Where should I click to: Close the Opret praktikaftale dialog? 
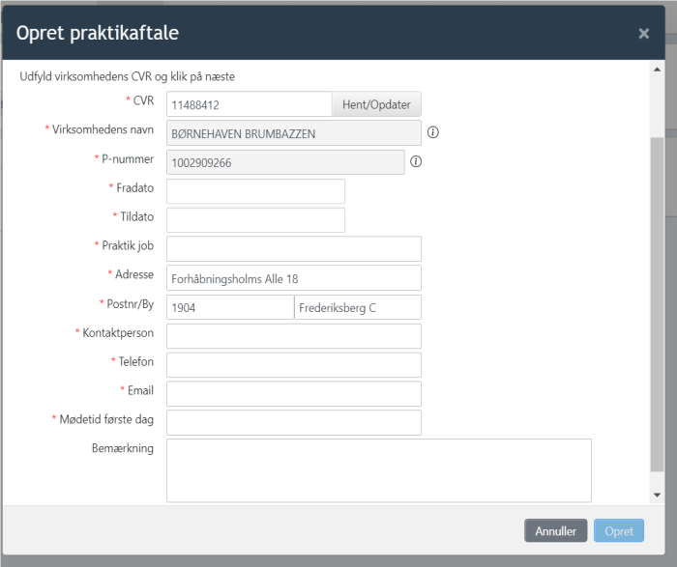(x=644, y=33)
